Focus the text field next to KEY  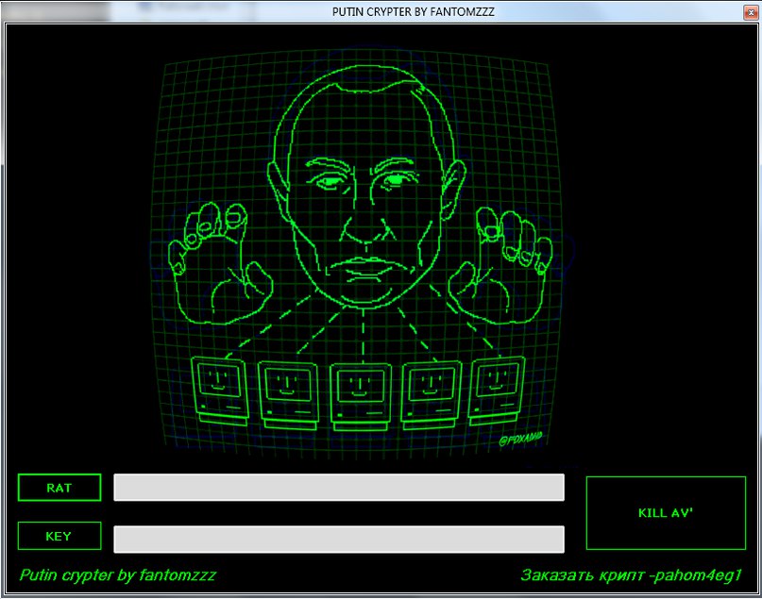[338, 539]
